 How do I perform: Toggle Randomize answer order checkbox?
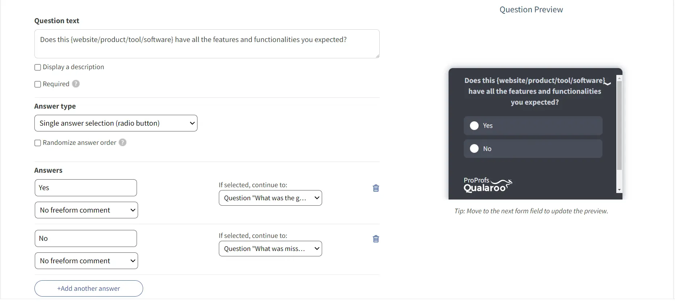click(x=38, y=143)
